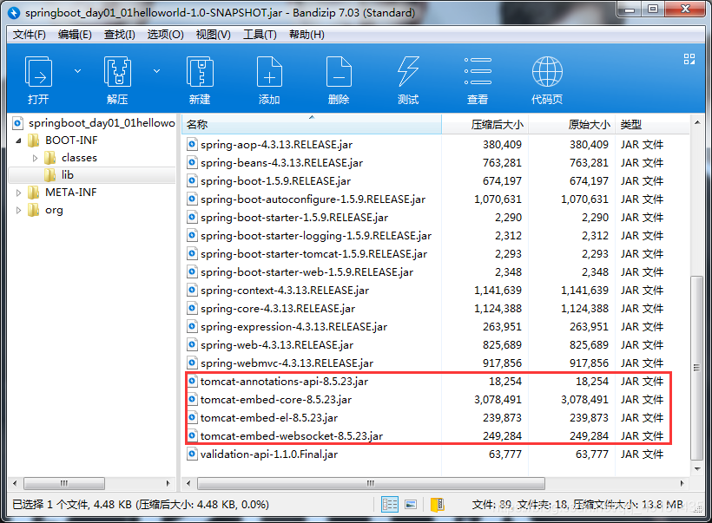Image resolution: width=712 pixels, height=523 pixels.
Task: Click the Delete (删除) toolbar icon
Action: click(x=339, y=72)
